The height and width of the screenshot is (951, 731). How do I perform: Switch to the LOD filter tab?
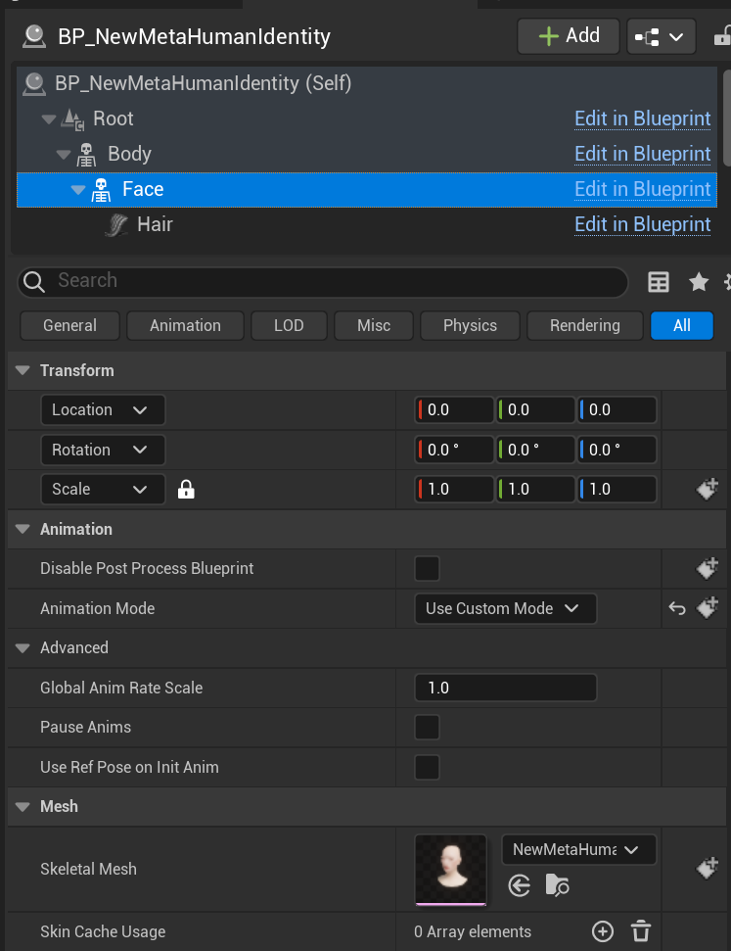tap(289, 326)
